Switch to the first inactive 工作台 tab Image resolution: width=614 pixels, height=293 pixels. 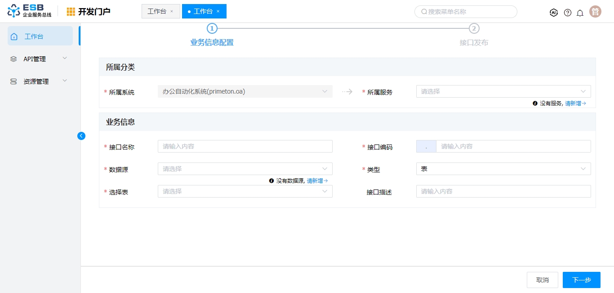coord(157,11)
